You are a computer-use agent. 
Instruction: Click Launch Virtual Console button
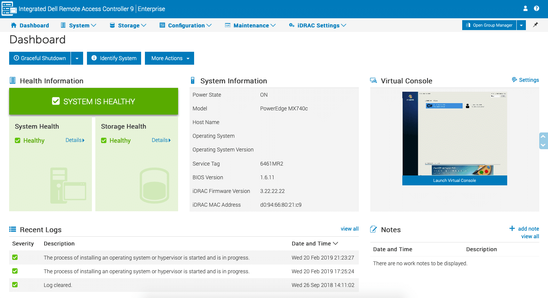coord(455,180)
